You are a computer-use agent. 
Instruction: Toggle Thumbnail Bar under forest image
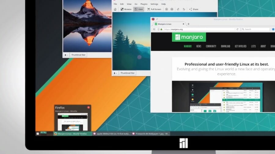[x=127, y=73]
